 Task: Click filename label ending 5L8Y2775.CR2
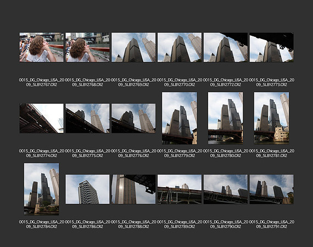(87, 153)
